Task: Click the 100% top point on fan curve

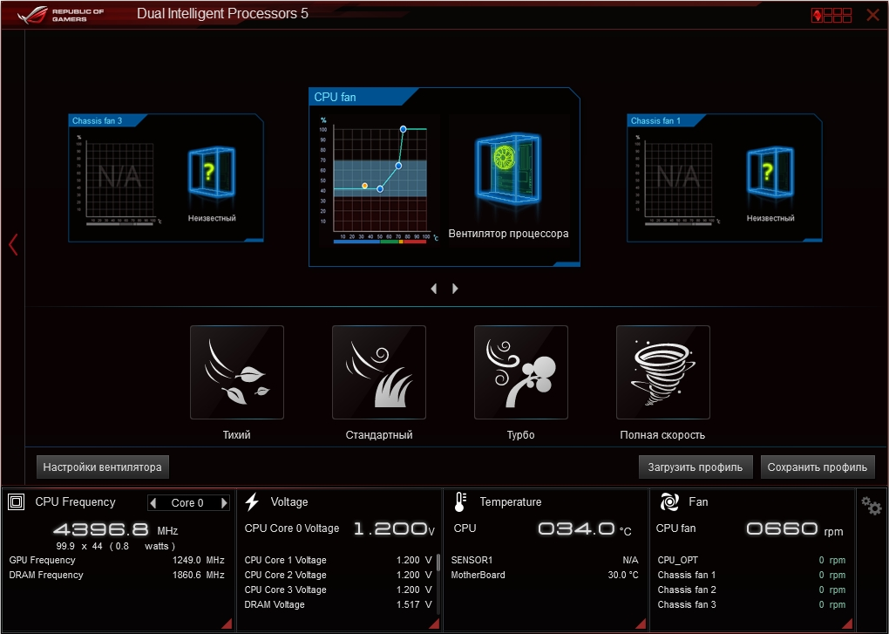Action: pos(404,129)
